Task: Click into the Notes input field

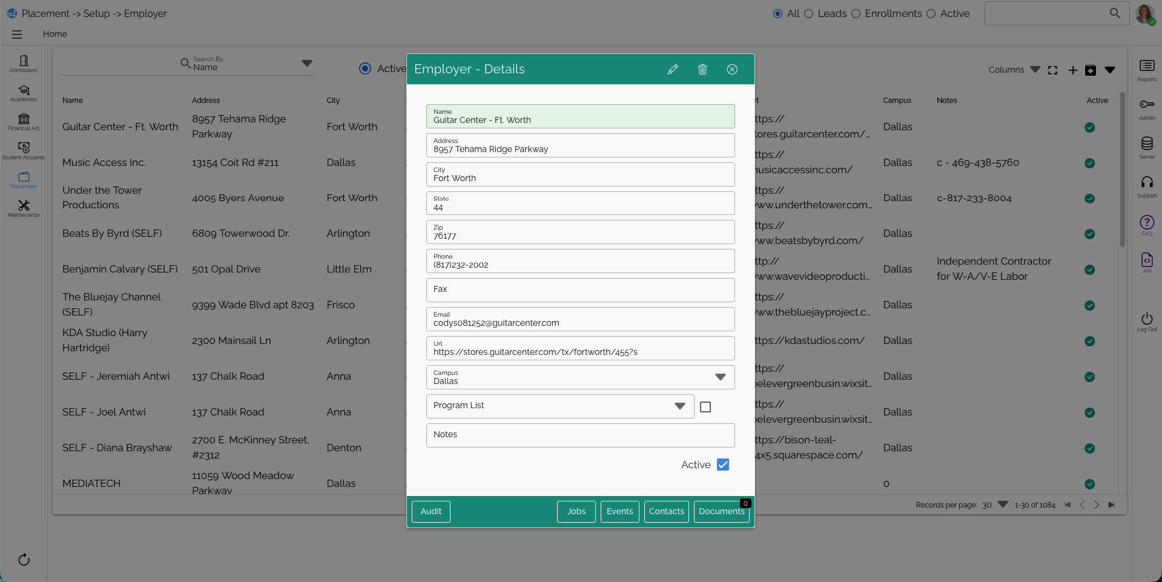Action: pyautogui.click(x=579, y=435)
